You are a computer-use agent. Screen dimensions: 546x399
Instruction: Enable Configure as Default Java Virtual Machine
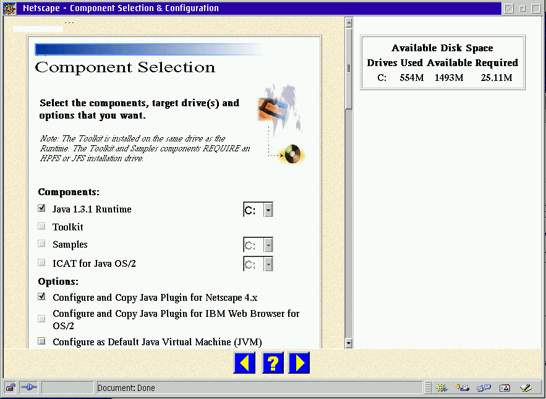click(x=42, y=342)
